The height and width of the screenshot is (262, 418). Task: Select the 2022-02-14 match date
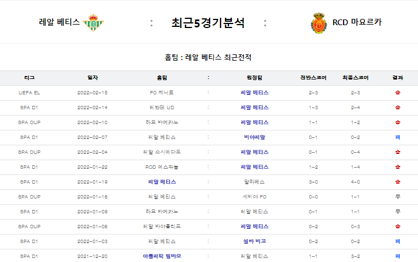point(92,108)
